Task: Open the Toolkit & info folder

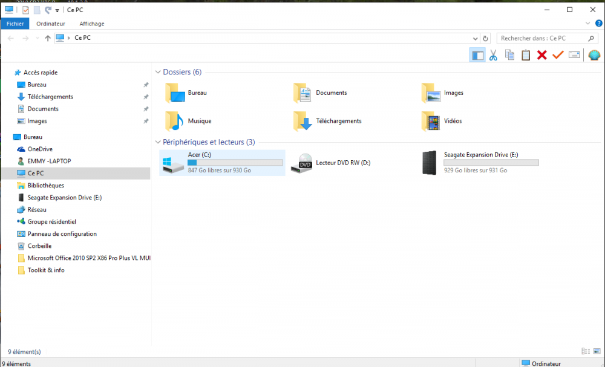Action: 46,270
